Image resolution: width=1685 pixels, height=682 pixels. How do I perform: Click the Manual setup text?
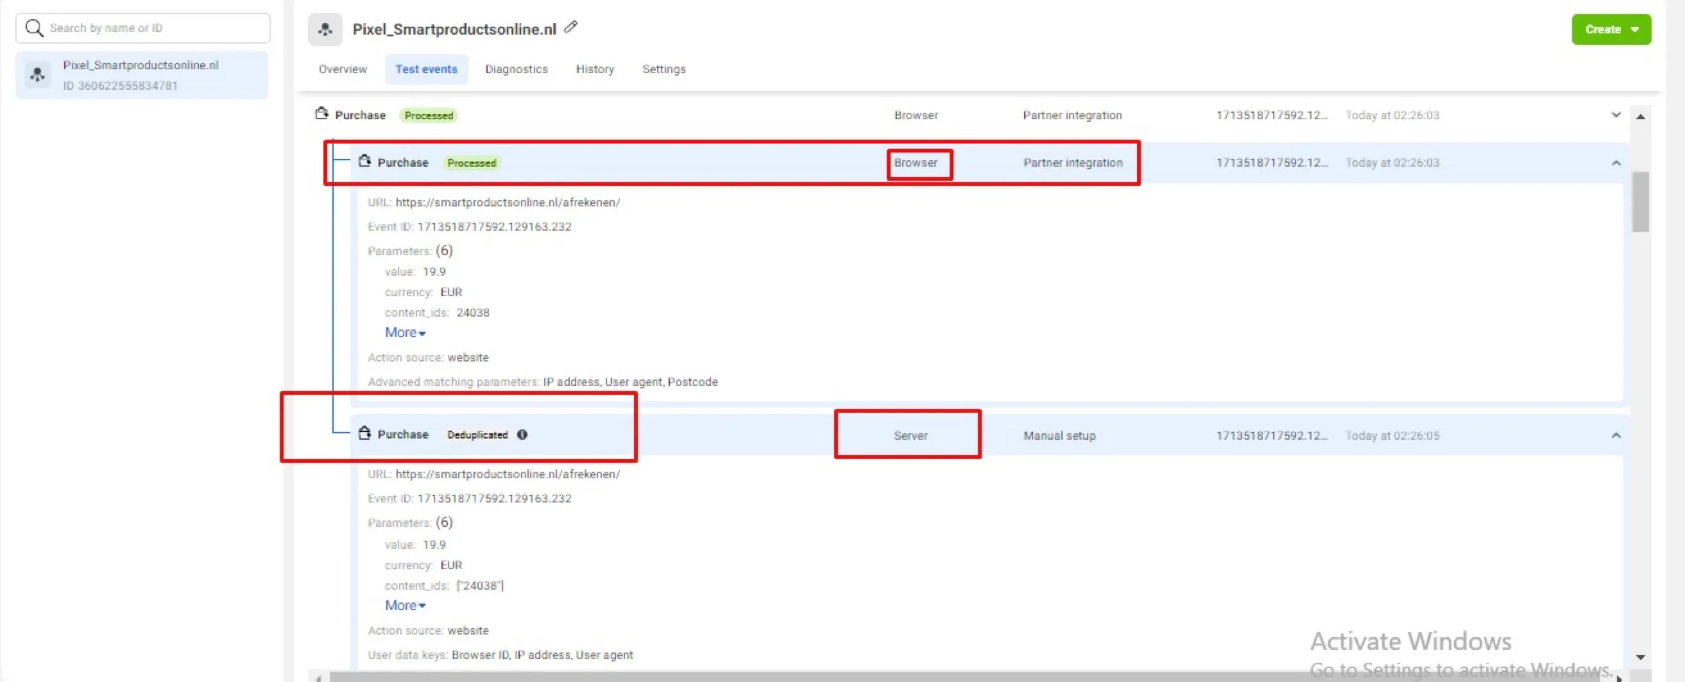1059,436
